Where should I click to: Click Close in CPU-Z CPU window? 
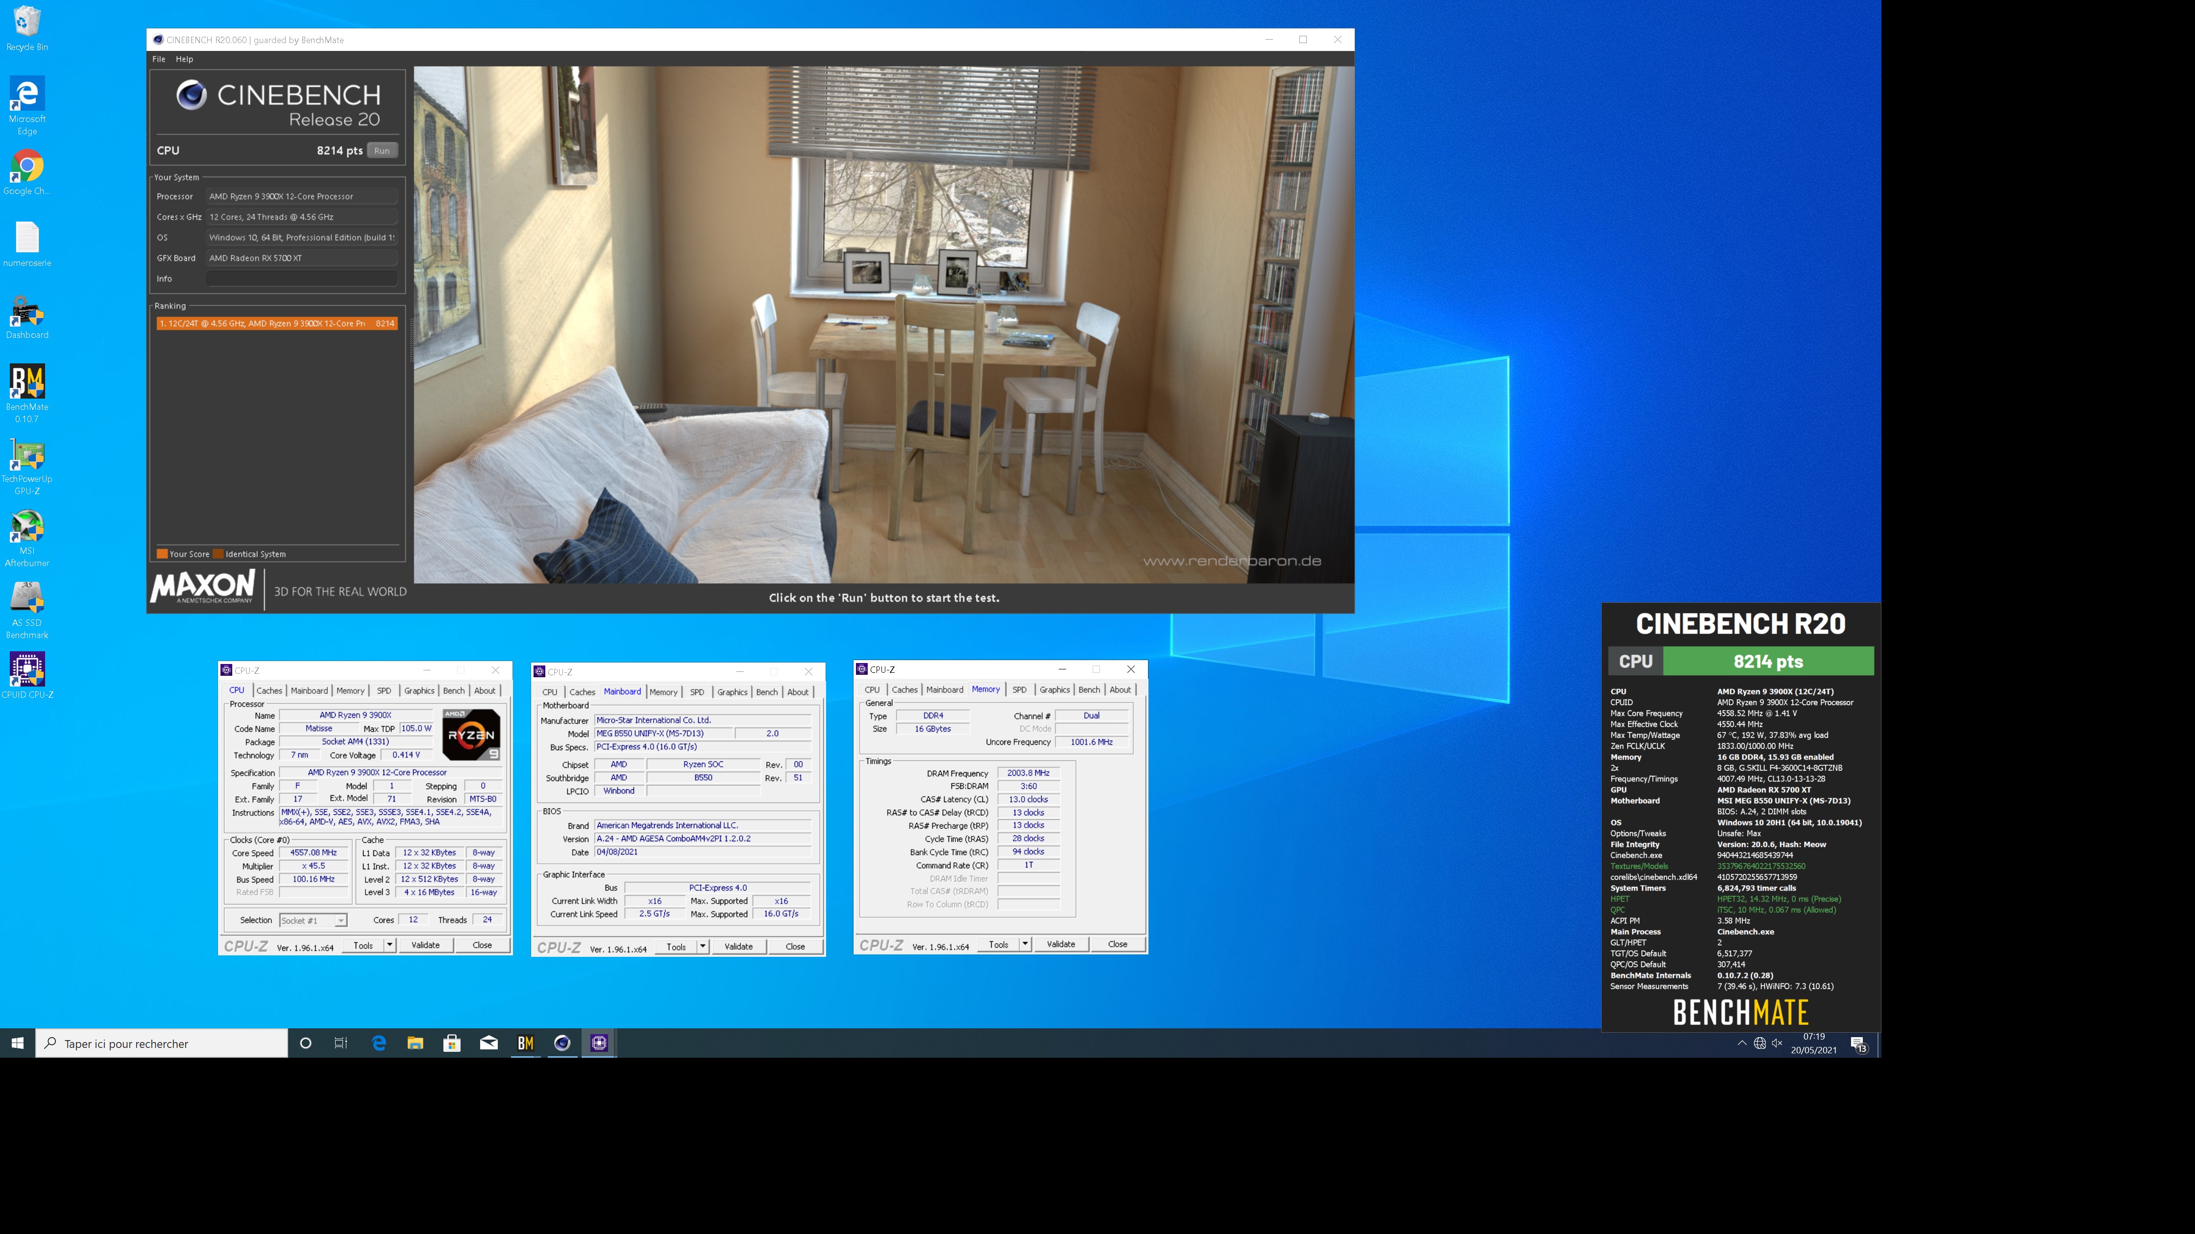[482, 945]
